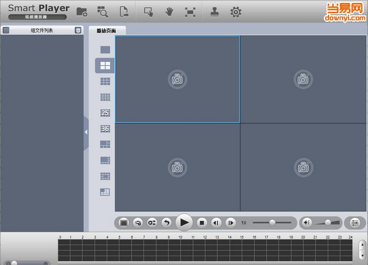This screenshot has height=265, width=368.
Task: Select the top-right video pane
Action: (x=303, y=79)
